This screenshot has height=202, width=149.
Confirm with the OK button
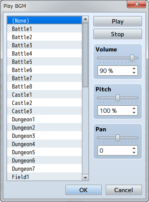[x=84, y=190]
